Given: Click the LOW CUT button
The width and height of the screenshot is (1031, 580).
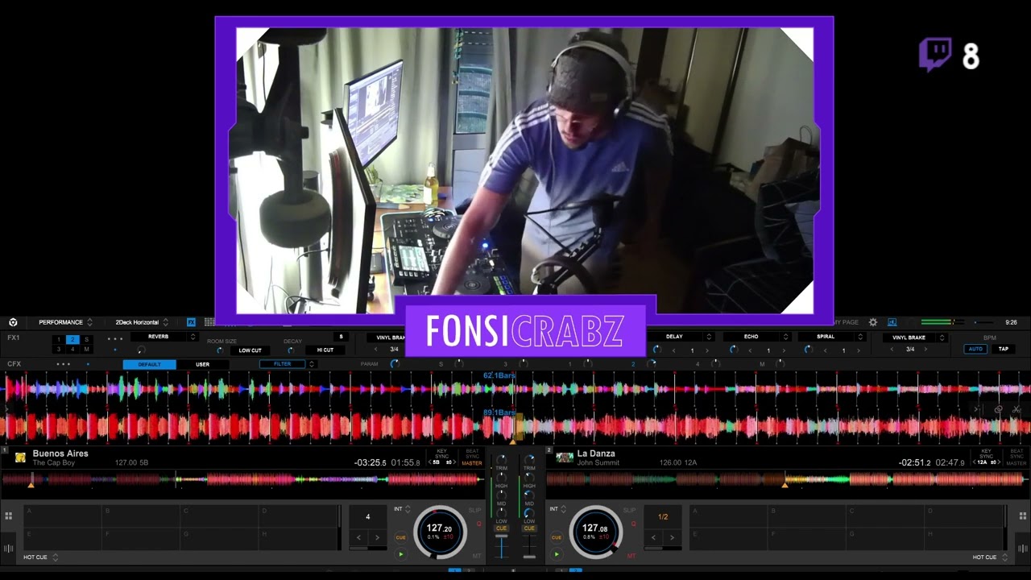Looking at the screenshot, I should 250,350.
